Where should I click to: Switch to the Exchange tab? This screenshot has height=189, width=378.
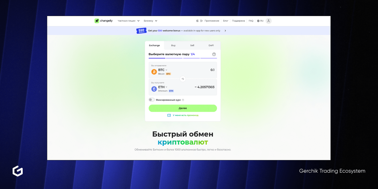pos(154,45)
